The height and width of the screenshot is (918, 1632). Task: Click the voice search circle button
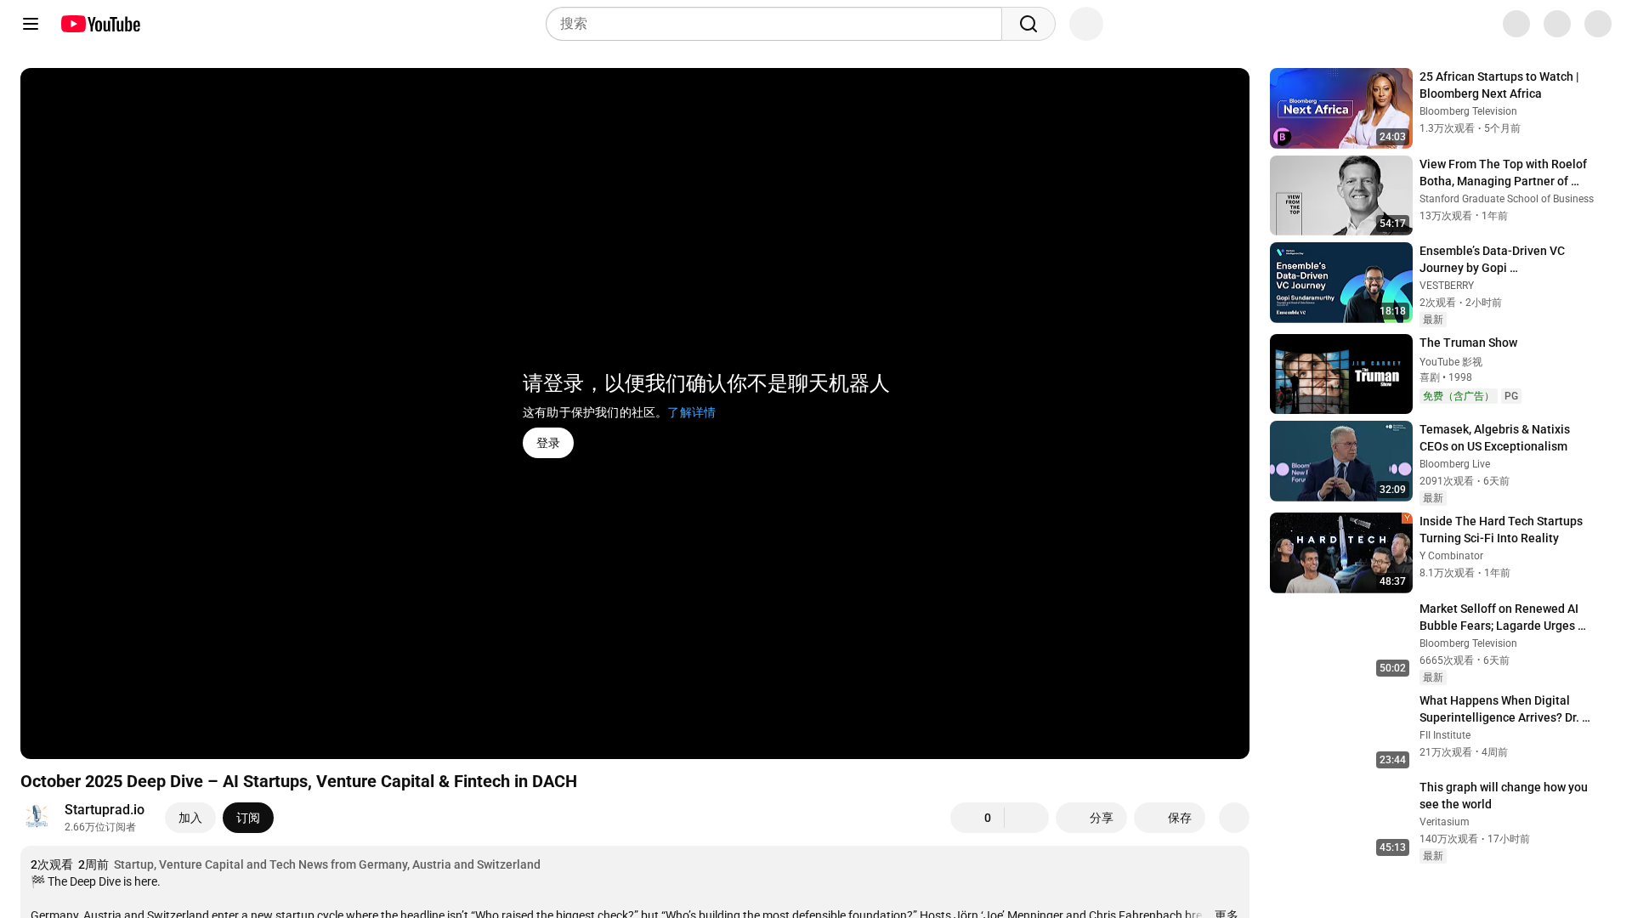(1085, 24)
